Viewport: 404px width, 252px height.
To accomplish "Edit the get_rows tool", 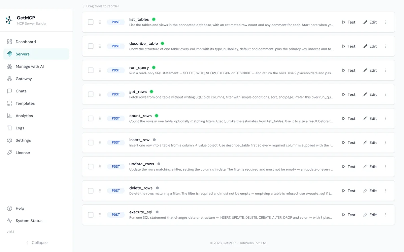I will [370, 94].
